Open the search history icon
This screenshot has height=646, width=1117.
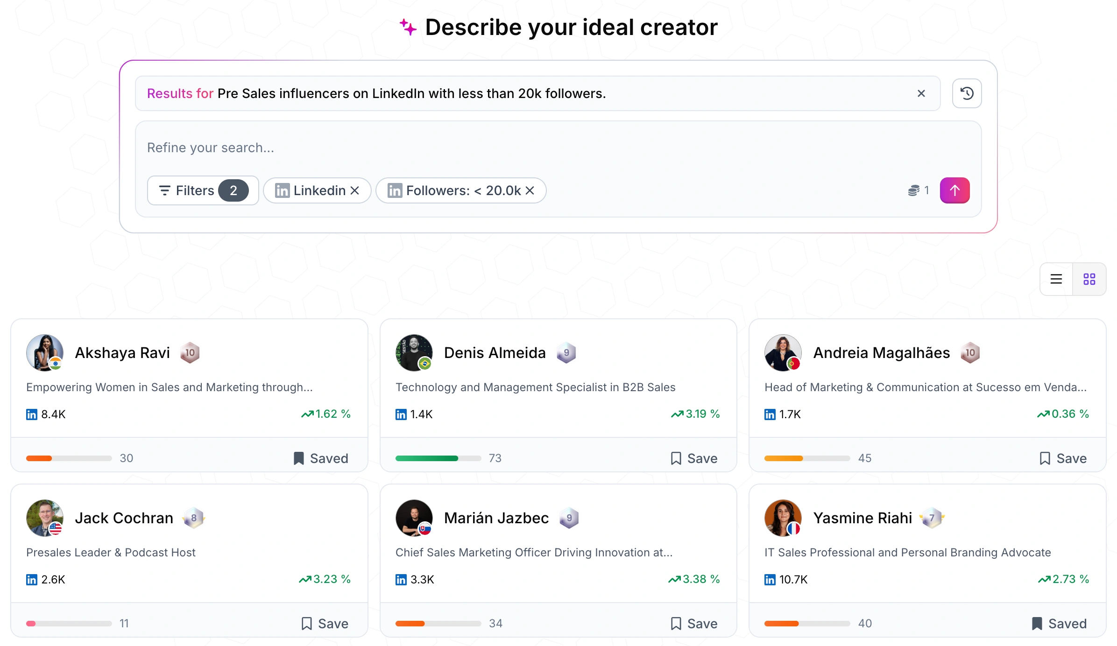[967, 93]
